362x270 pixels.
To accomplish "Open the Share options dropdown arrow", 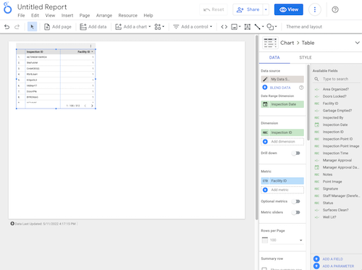I will 266,9.
